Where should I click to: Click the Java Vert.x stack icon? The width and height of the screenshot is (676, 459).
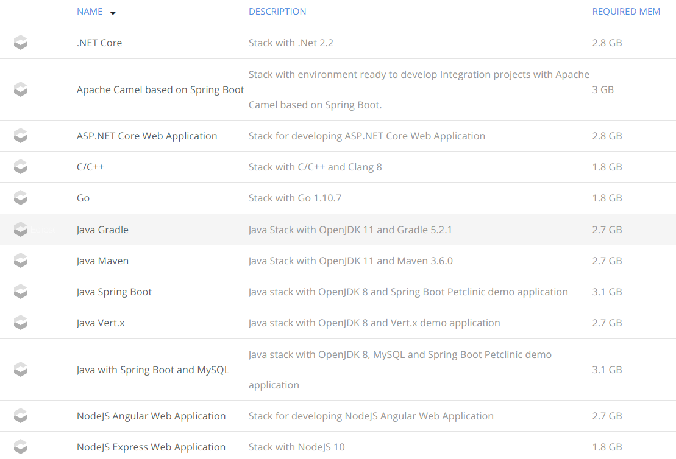pos(21,323)
